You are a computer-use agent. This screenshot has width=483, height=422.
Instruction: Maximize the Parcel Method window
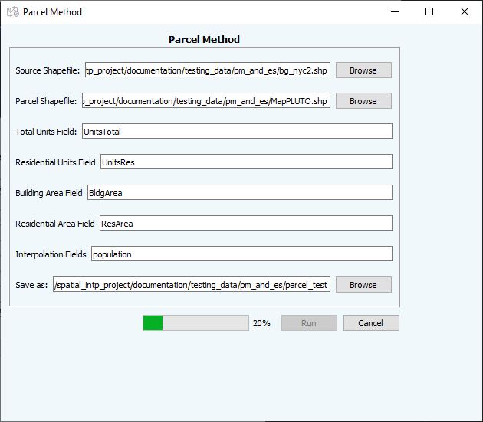pos(429,12)
